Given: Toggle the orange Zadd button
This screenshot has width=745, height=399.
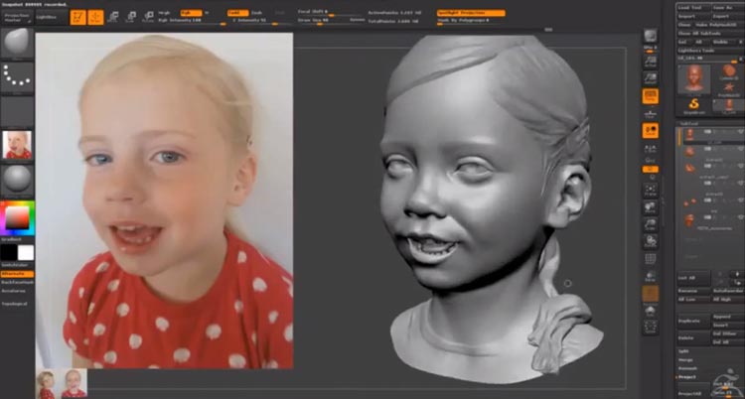Looking at the screenshot, I should coord(238,13).
